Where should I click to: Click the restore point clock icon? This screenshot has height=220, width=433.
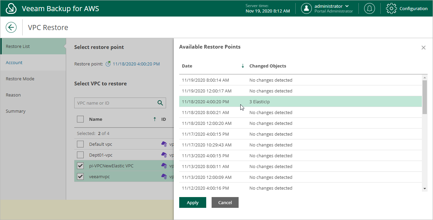(108, 64)
